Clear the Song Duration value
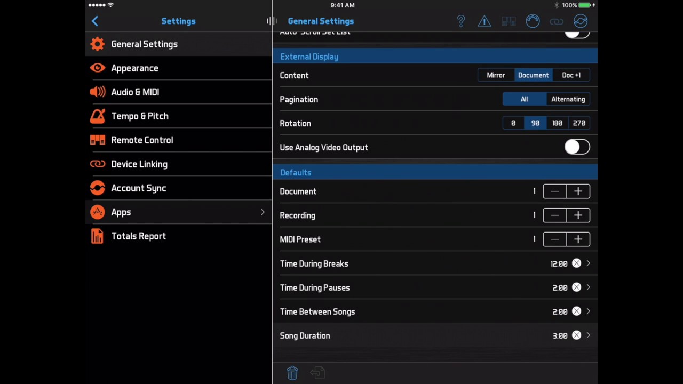The height and width of the screenshot is (384, 683). coord(577,335)
